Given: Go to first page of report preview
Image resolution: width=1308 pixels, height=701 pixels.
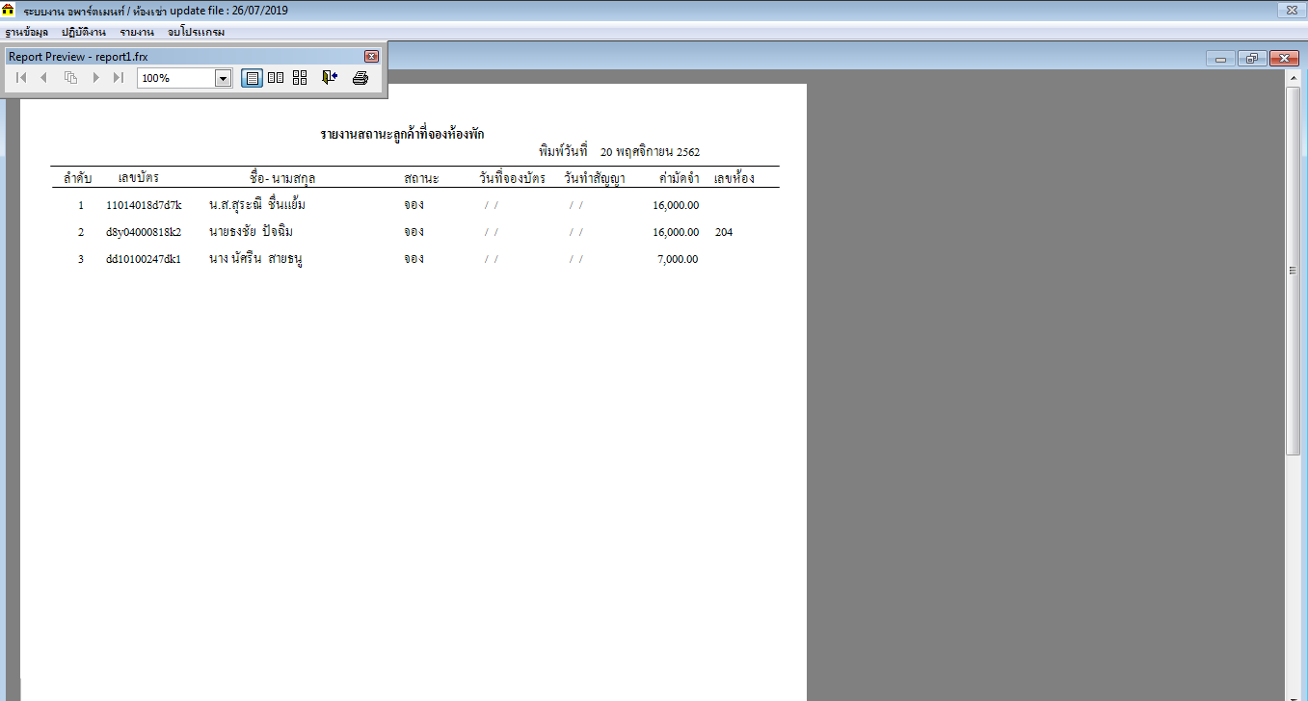Looking at the screenshot, I should (x=21, y=78).
